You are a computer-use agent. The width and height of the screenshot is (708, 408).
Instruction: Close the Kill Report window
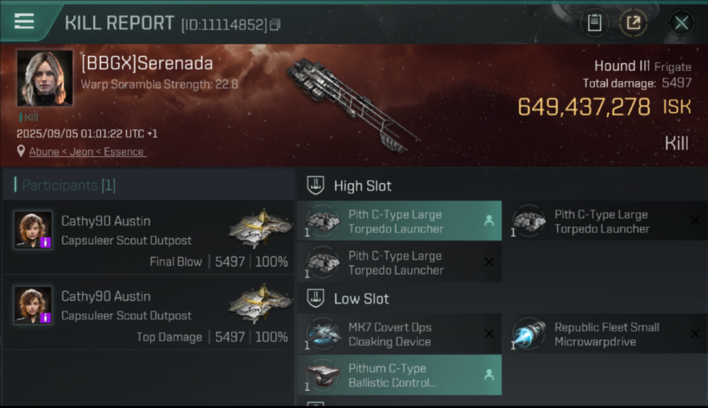pos(681,23)
